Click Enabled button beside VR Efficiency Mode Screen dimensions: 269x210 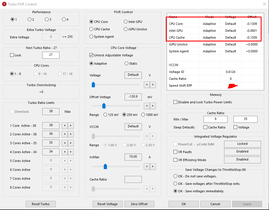coord(242,160)
